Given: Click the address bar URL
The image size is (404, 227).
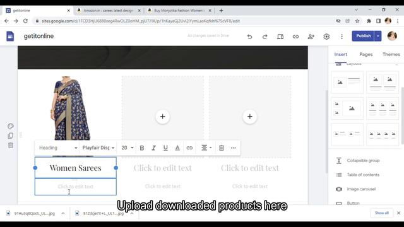Looking at the screenshot, I should (141, 21).
